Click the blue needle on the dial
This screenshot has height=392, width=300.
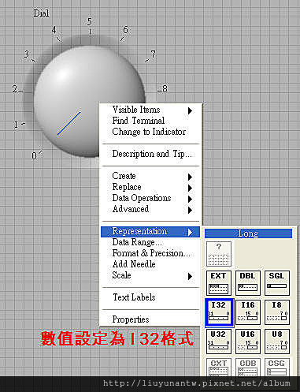point(69,123)
